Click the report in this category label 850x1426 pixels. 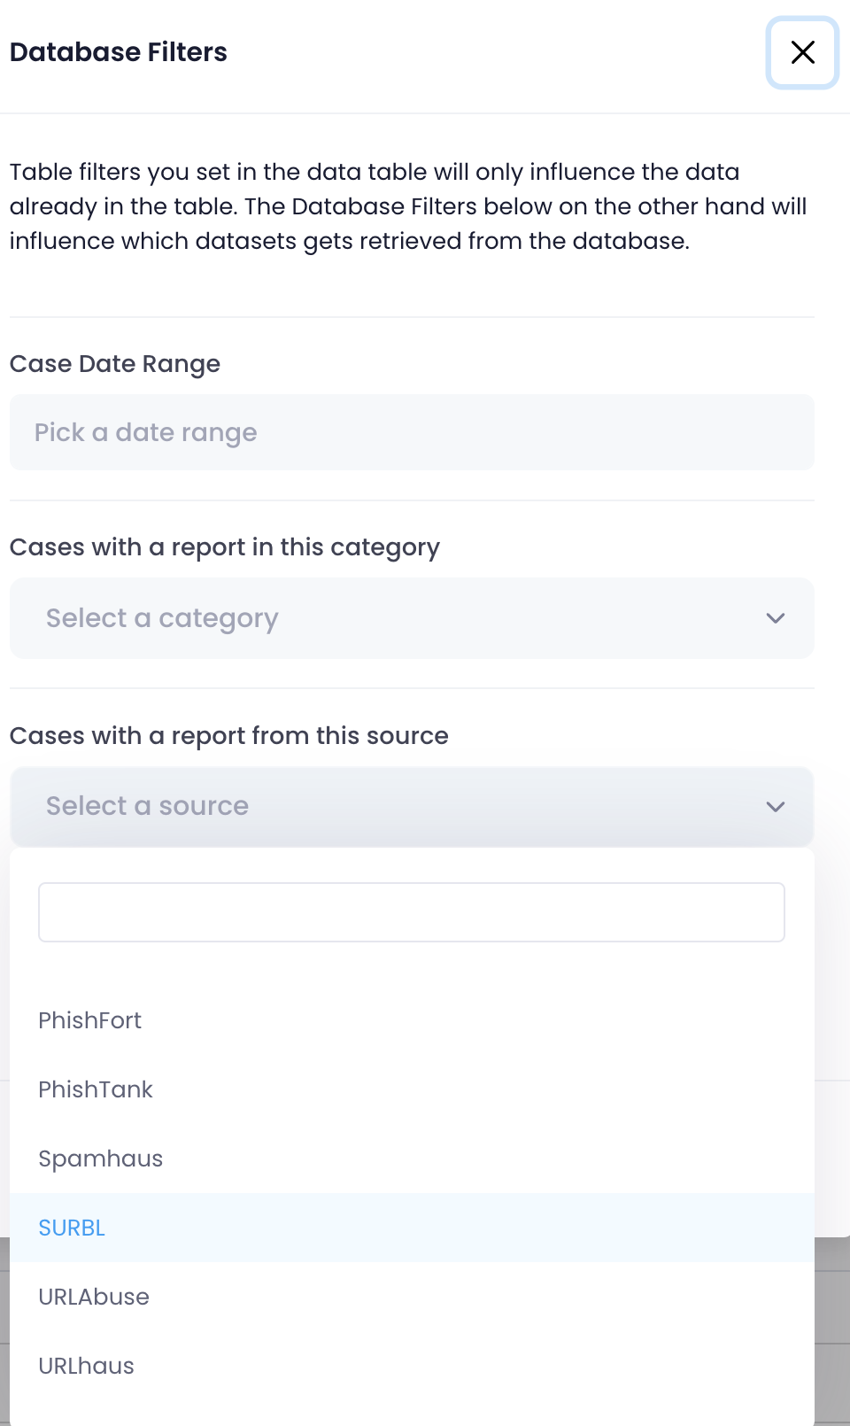(225, 547)
